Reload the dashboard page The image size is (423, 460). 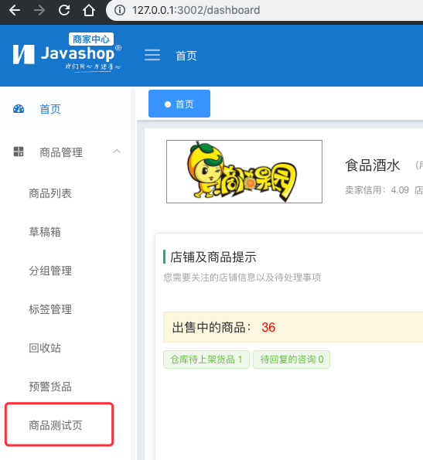(x=64, y=10)
